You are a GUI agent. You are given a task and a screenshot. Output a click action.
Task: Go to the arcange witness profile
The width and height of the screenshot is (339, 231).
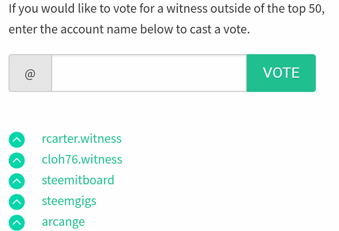point(63,221)
